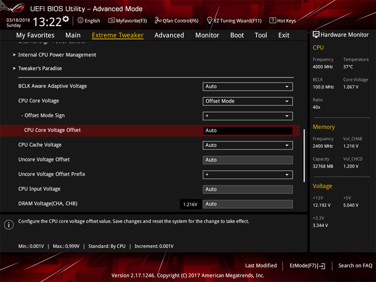Select the CPU Cache Voltage label
This screenshot has width=376, height=282.
coord(40,145)
